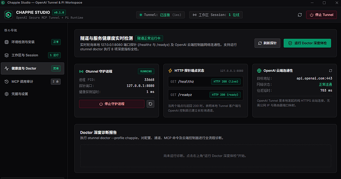Image resolution: width=341 pixels, height=179 pixels.
Task: Click the Tunnel: 已连接 status pill
Action: tap(161, 15)
